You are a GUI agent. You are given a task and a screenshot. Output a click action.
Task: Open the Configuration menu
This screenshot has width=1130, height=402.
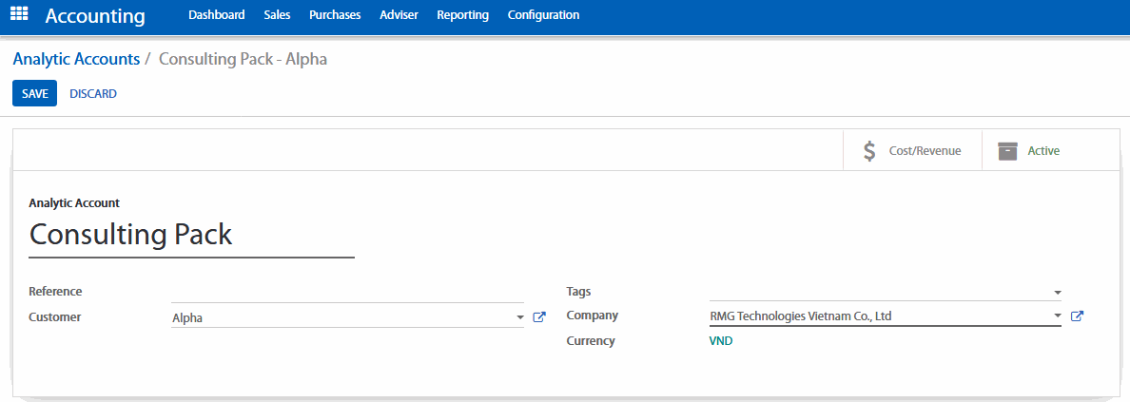(543, 15)
